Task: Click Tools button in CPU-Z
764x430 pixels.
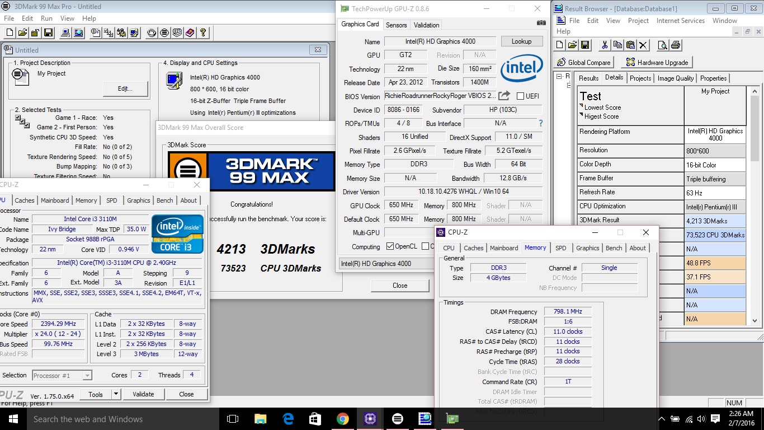Action: (96, 394)
